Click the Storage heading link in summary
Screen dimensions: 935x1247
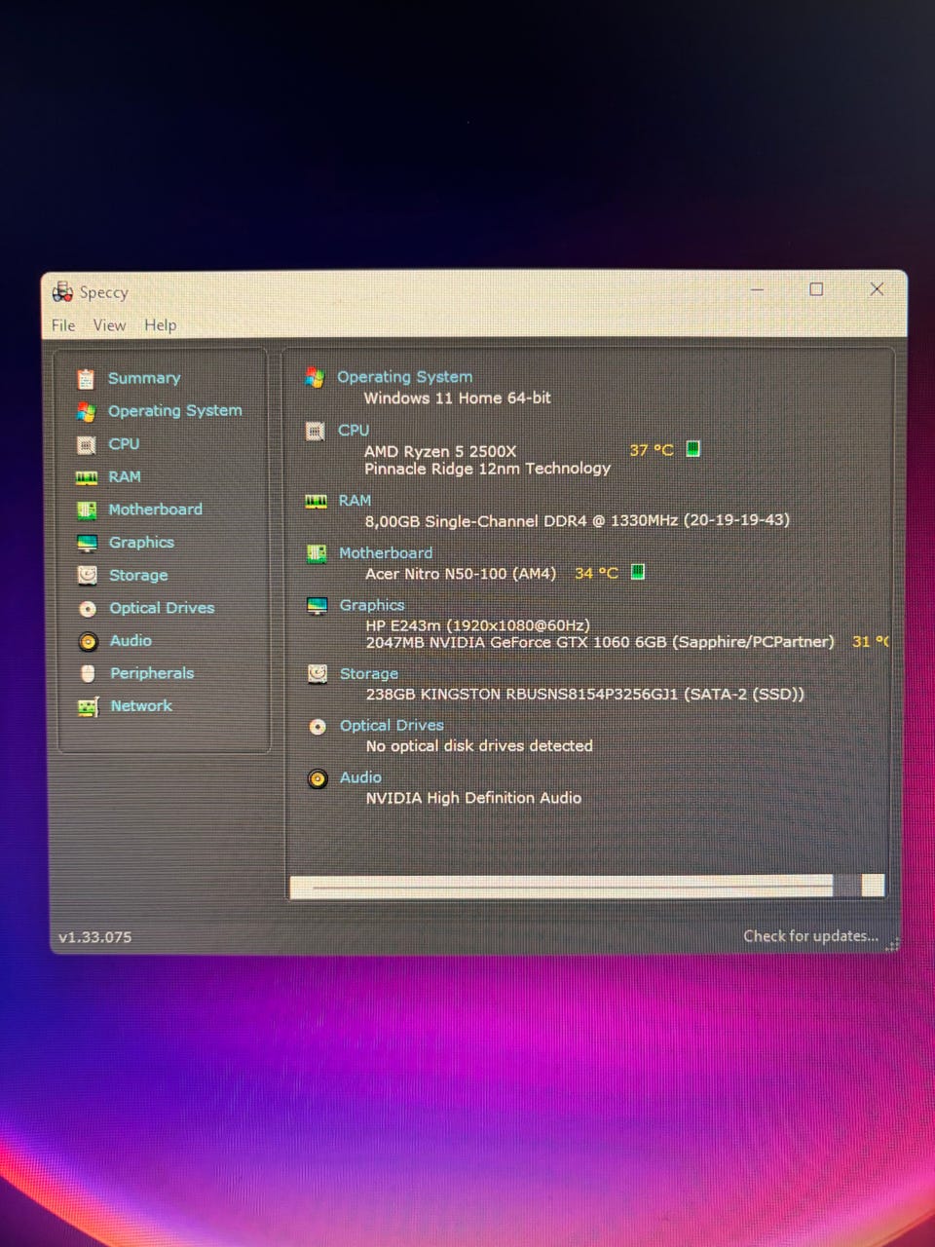[x=369, y=674]
